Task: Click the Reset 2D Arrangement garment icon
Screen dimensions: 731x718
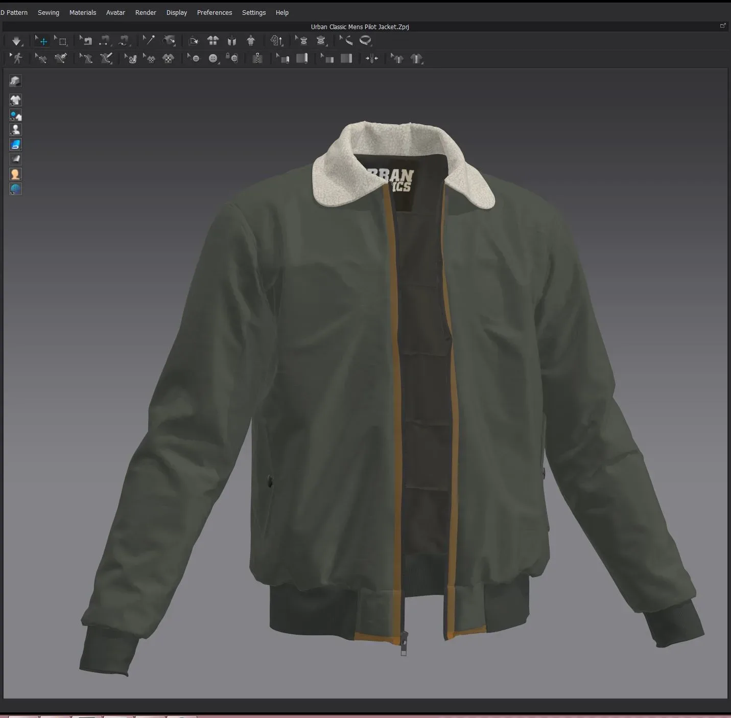Action: tap(213, 41)
